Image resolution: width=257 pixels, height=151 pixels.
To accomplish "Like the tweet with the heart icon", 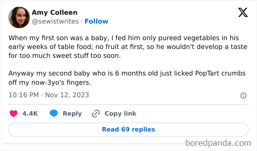I will tap(14, 113).
